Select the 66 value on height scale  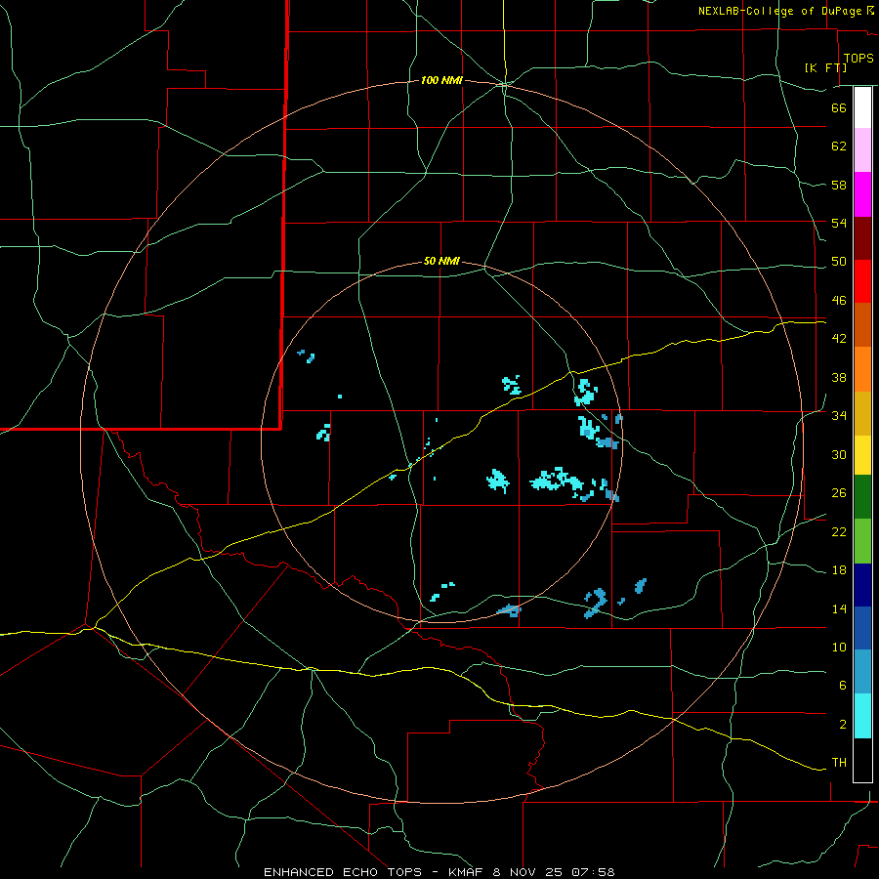click(838, 108)
